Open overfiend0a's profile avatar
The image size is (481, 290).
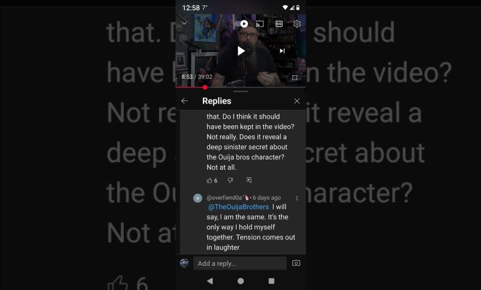197,198
